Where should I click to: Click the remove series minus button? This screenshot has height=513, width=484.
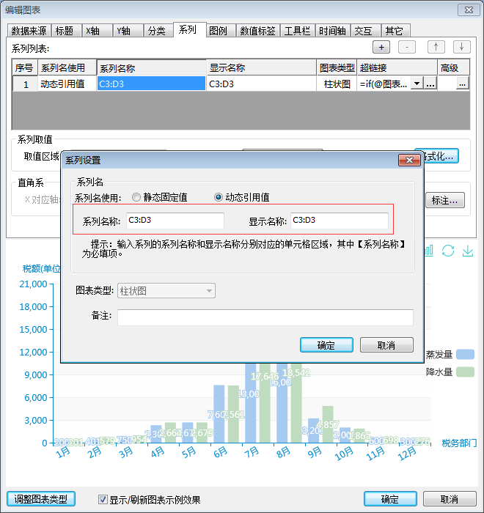[408, 47]
